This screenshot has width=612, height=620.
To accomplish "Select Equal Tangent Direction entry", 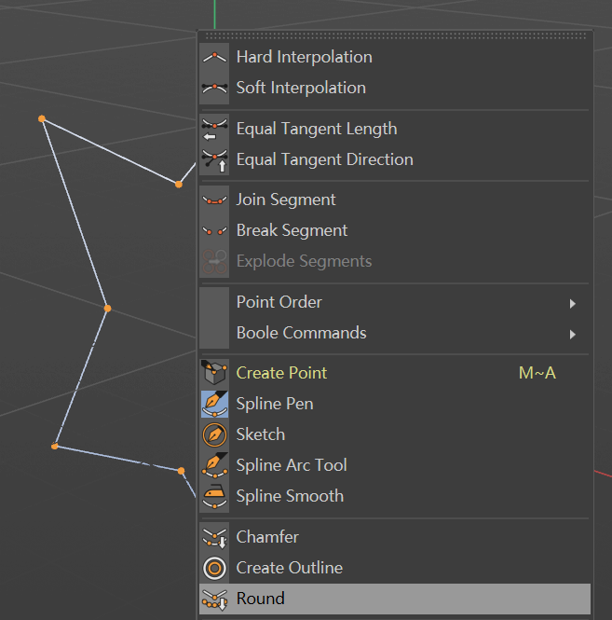I will pyautogui.click(x=395, y=159).
